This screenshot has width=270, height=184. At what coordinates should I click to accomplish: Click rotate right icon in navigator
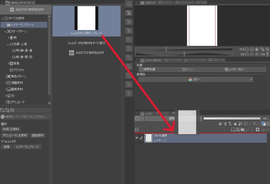252,54
